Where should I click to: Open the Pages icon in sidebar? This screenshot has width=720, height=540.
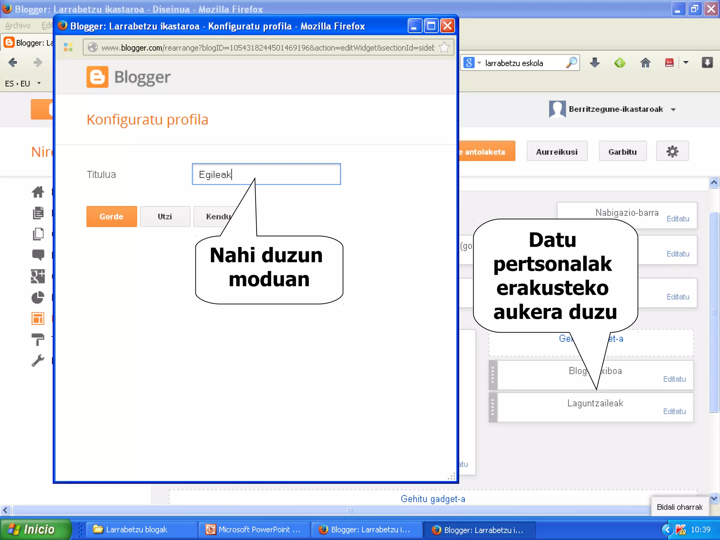pos(38,234)
